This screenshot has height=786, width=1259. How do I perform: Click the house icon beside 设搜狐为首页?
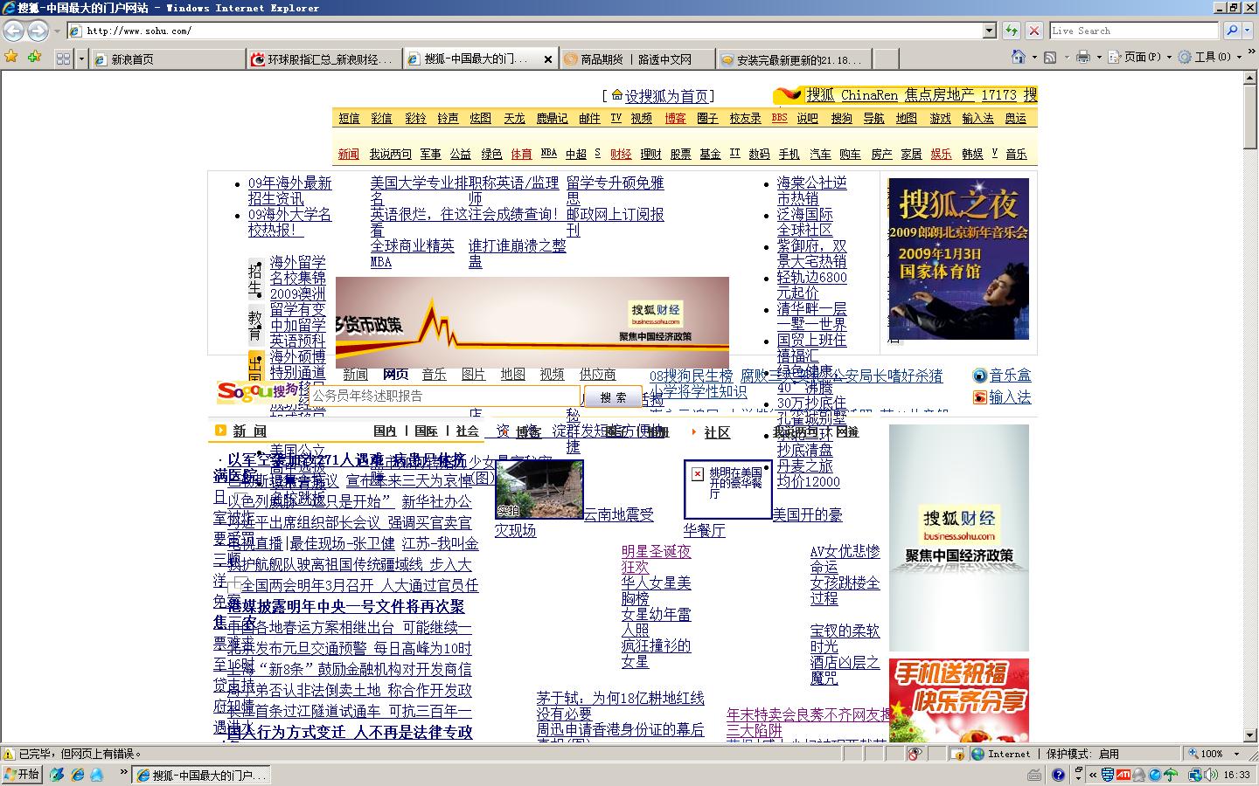coord(617,95)
